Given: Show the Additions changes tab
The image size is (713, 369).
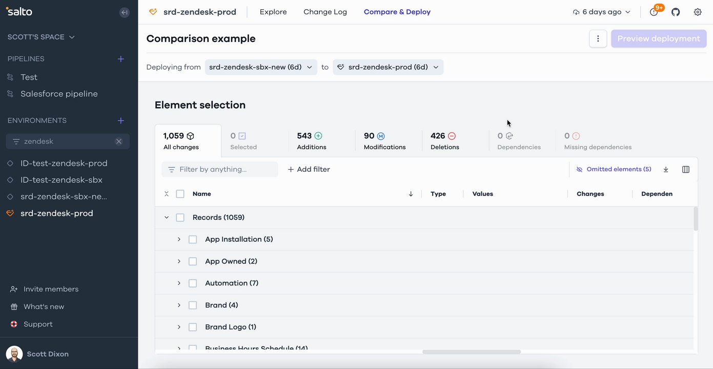Looking at the screenshot, I should pos(311,141).
